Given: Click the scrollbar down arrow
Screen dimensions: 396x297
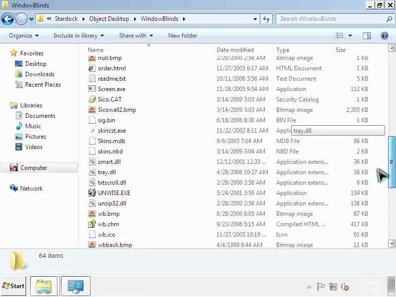Looking at the screenshot, I should (392, 244).
